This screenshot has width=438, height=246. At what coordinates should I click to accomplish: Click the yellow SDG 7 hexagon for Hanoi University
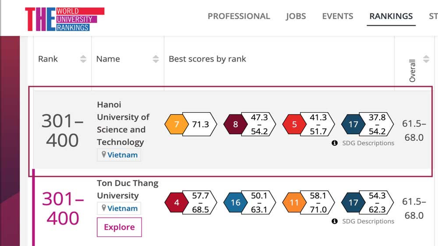coord(177,124)
